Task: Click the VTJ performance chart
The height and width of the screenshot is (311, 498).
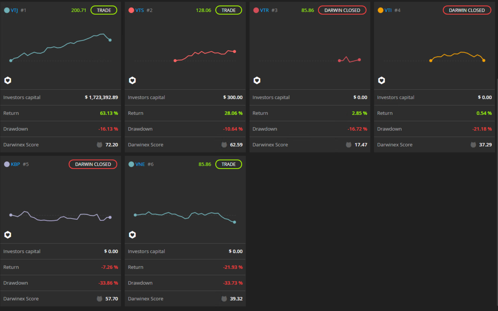Action: click(60, 47)
